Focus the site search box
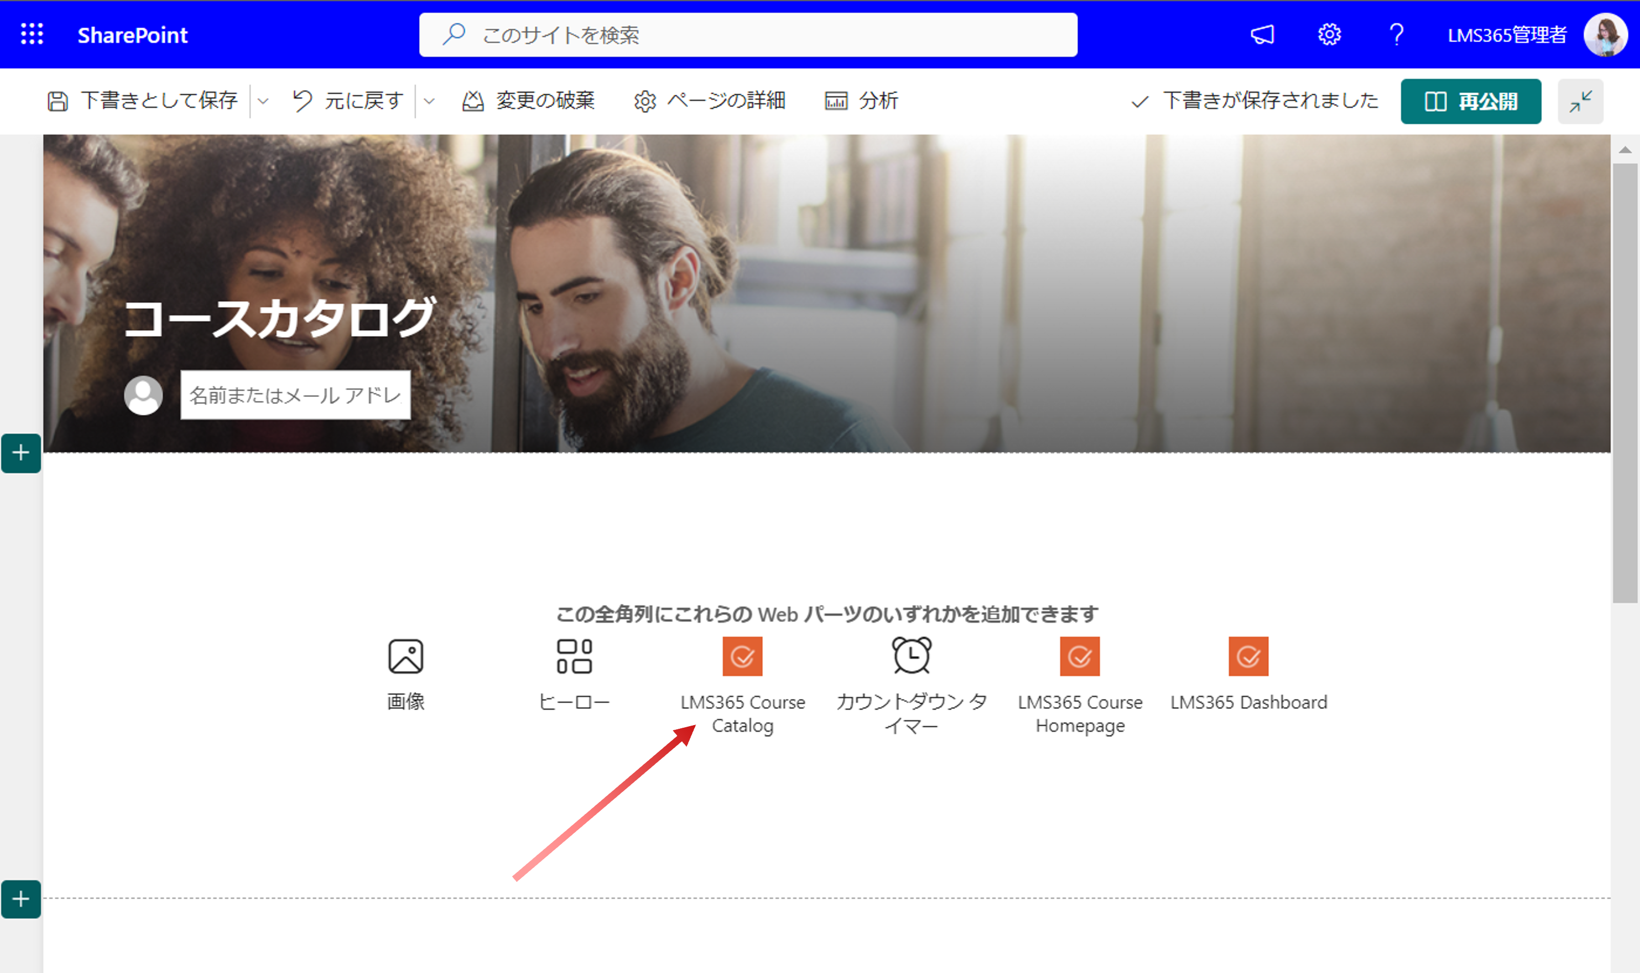This screenshot has width=1640, height=973. coord(748,35)
